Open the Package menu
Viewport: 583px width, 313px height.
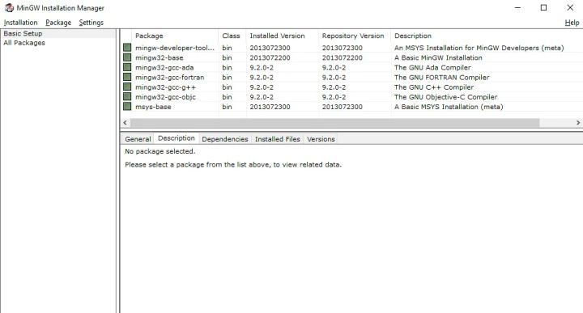click(x=58, y=23)
